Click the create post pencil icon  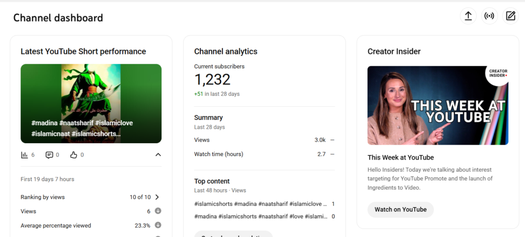coord(511,16)
